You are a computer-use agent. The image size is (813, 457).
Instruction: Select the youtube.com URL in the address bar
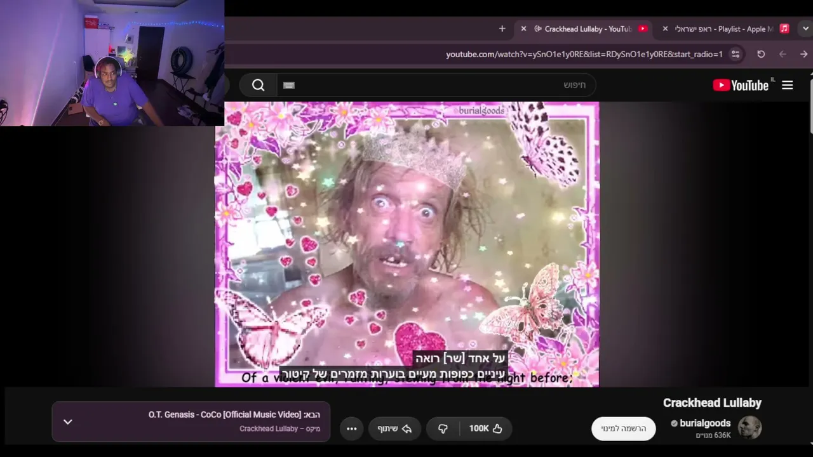(584, 54)
